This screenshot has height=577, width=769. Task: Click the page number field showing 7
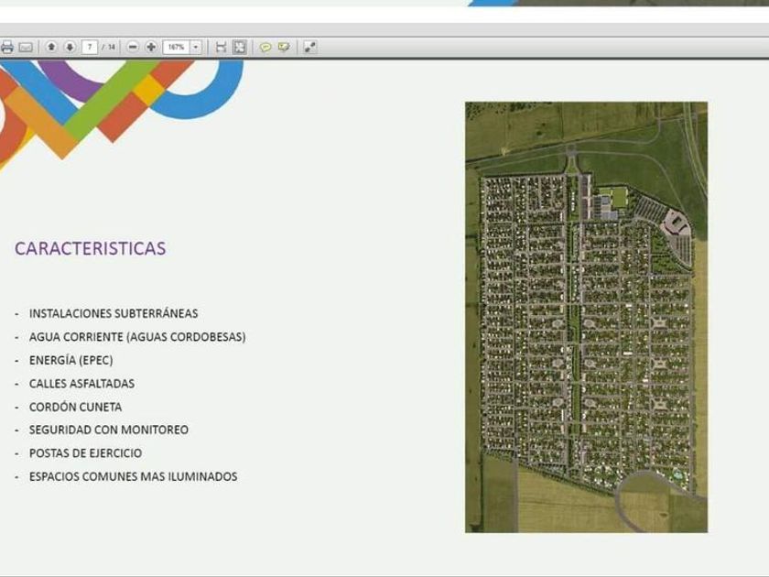[x=90, y=47]
